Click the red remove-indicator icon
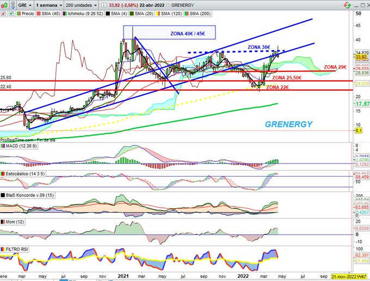 tap(3, 14)
